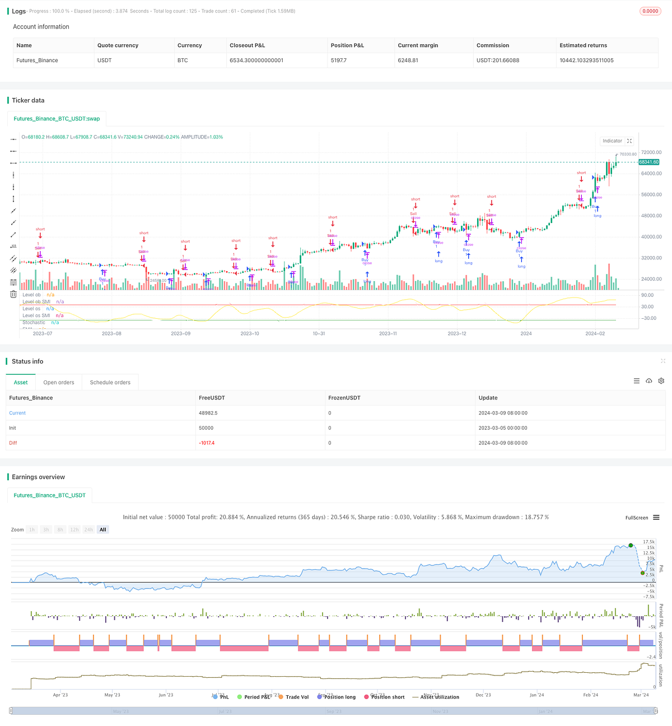Open the Indicator dropdown on the chart

click(612, 141)
